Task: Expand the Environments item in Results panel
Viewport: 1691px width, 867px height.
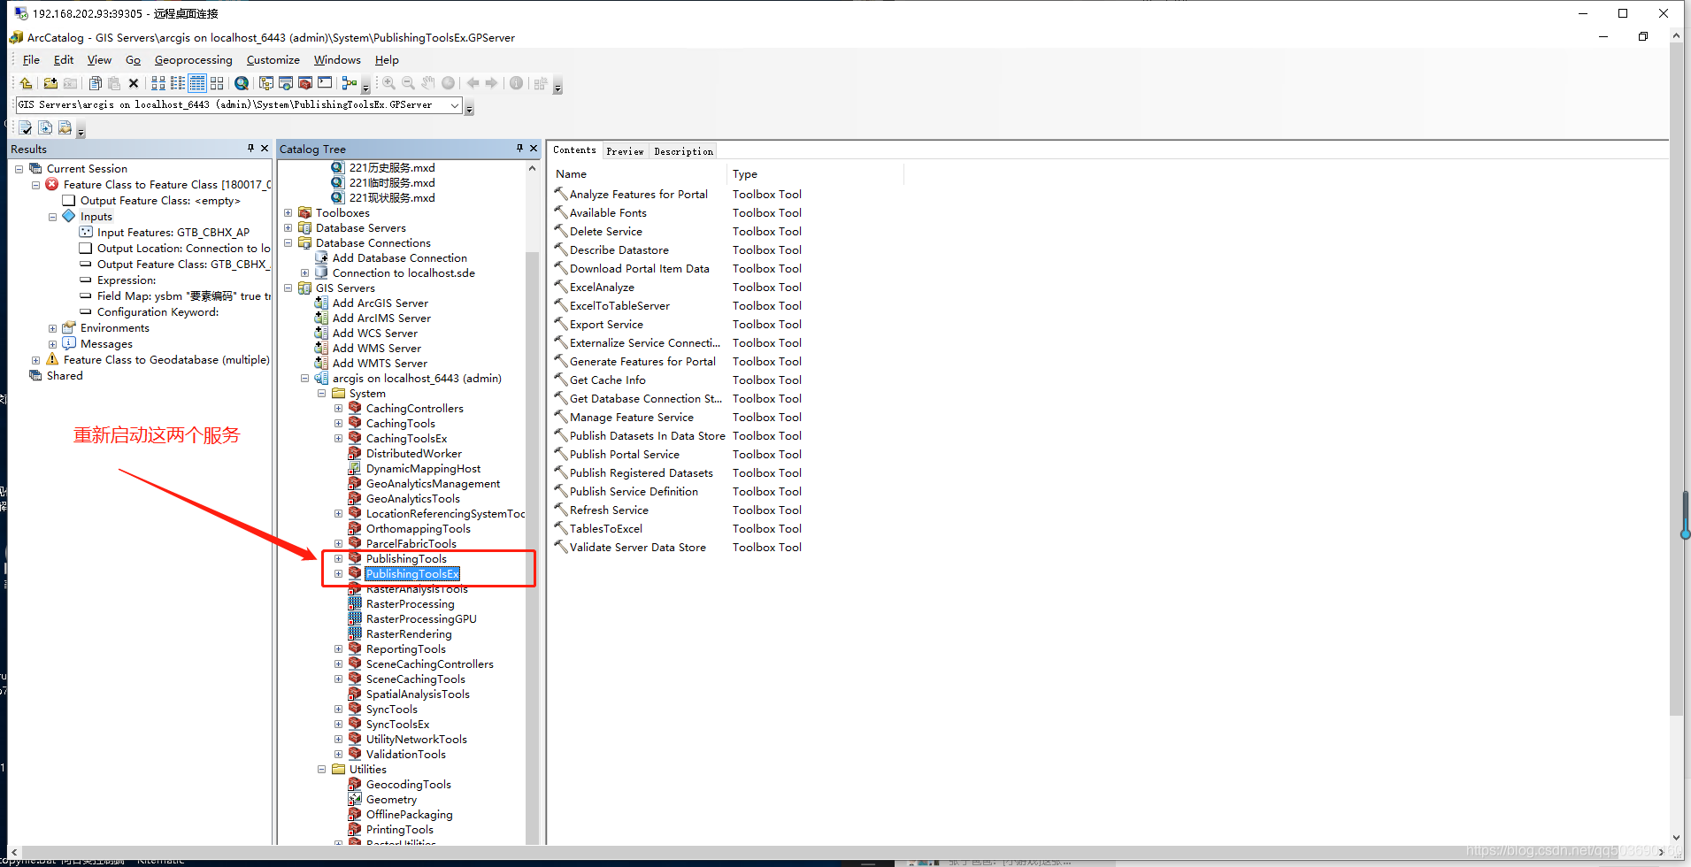Action: [52, 327]
